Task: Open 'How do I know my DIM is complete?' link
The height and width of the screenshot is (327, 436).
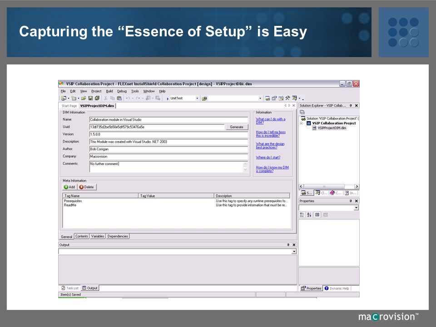Action: point(272,169)
